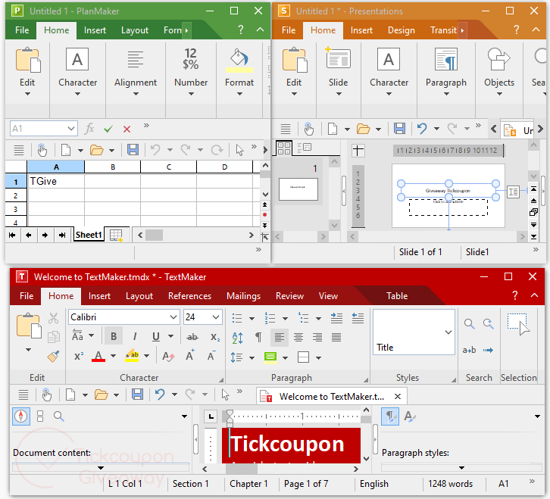Screen dimensions: 550x499
Task: Toggle Bold in TextMaker Character group
Action: pyautogui.click(x=114, y=337)
